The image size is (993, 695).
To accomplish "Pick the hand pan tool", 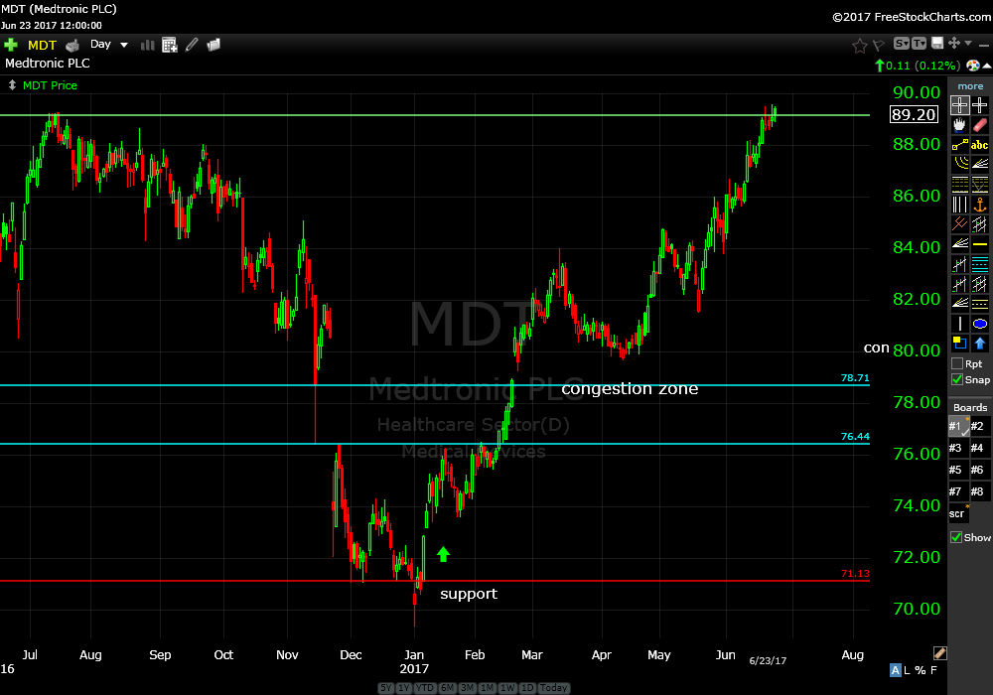I will (959, 125).
